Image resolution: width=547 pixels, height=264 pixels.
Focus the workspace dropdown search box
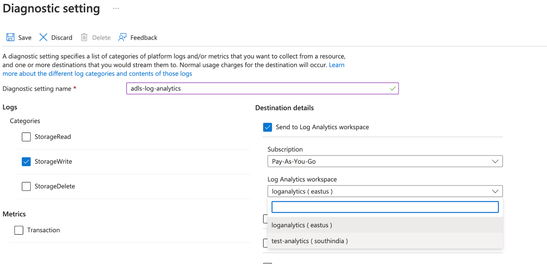tap(385, 207)
